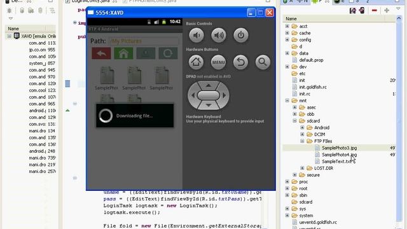
Task: Tap the green home button in FTP app
Action: pyautogui.click(x=123, y=53)
